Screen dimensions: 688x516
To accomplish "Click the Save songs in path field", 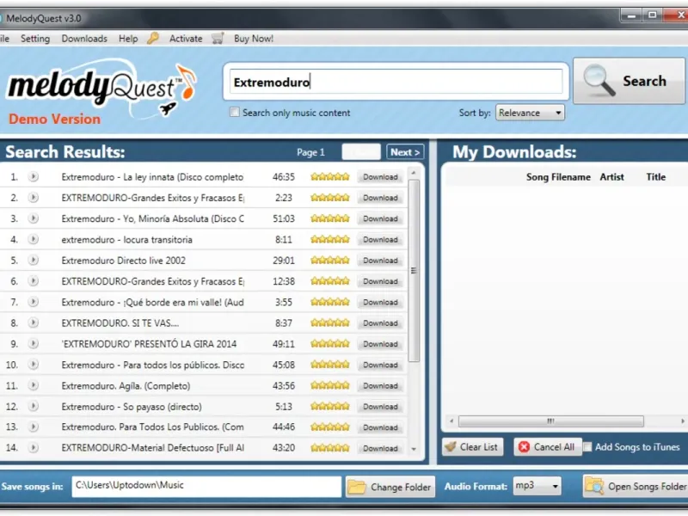I will point(206,486).
